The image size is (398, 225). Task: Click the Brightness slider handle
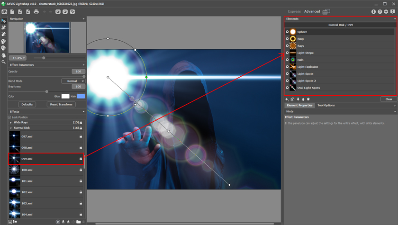[x=47, y=91]
